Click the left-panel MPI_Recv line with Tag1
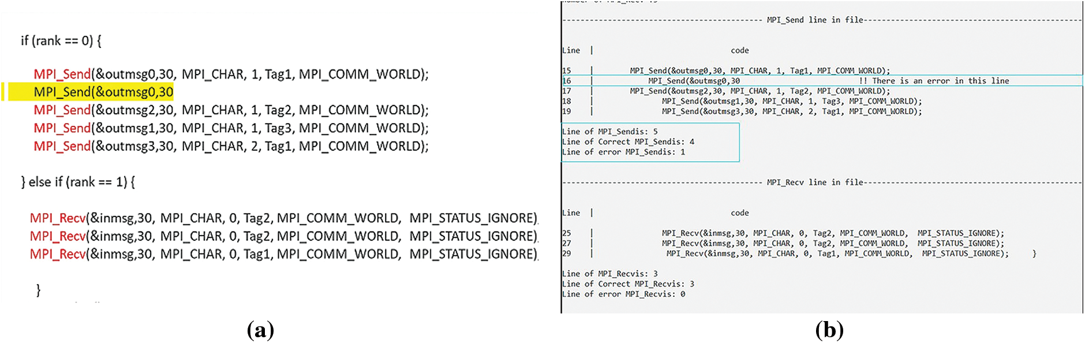This screenshot has width=1085, height=343. click(283, 254)
